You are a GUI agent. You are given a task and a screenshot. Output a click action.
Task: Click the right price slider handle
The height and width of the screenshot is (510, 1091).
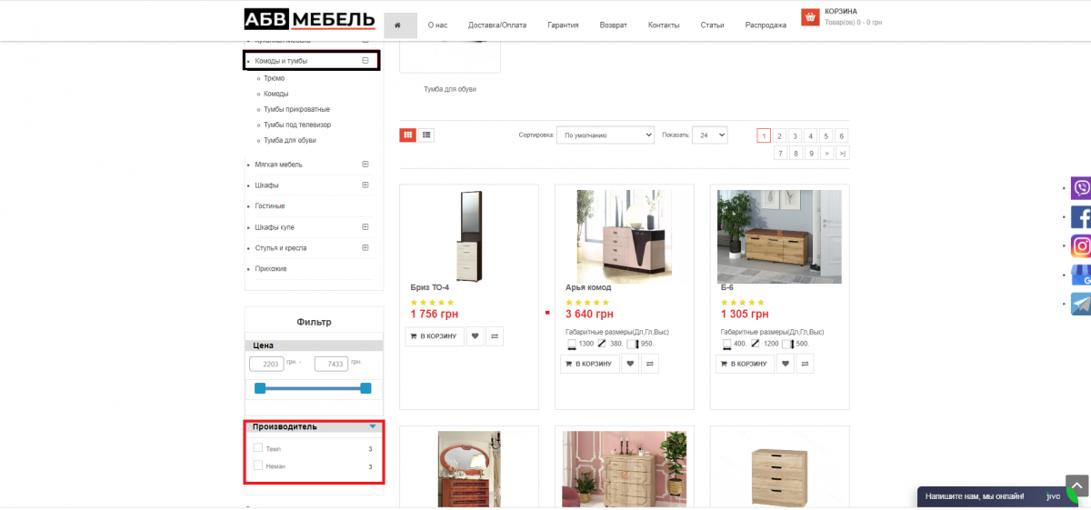[365, 388]
